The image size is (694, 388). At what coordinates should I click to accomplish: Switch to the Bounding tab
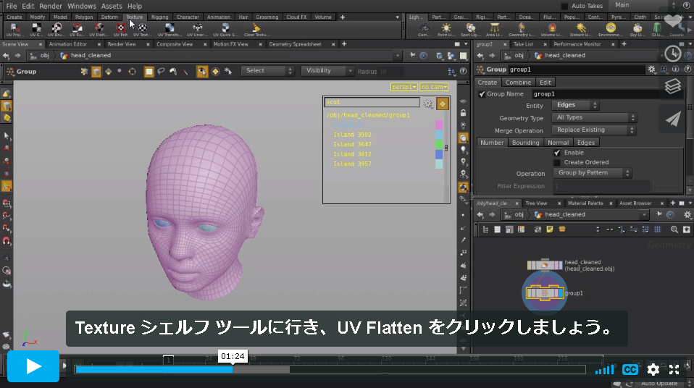pos(525,143)
